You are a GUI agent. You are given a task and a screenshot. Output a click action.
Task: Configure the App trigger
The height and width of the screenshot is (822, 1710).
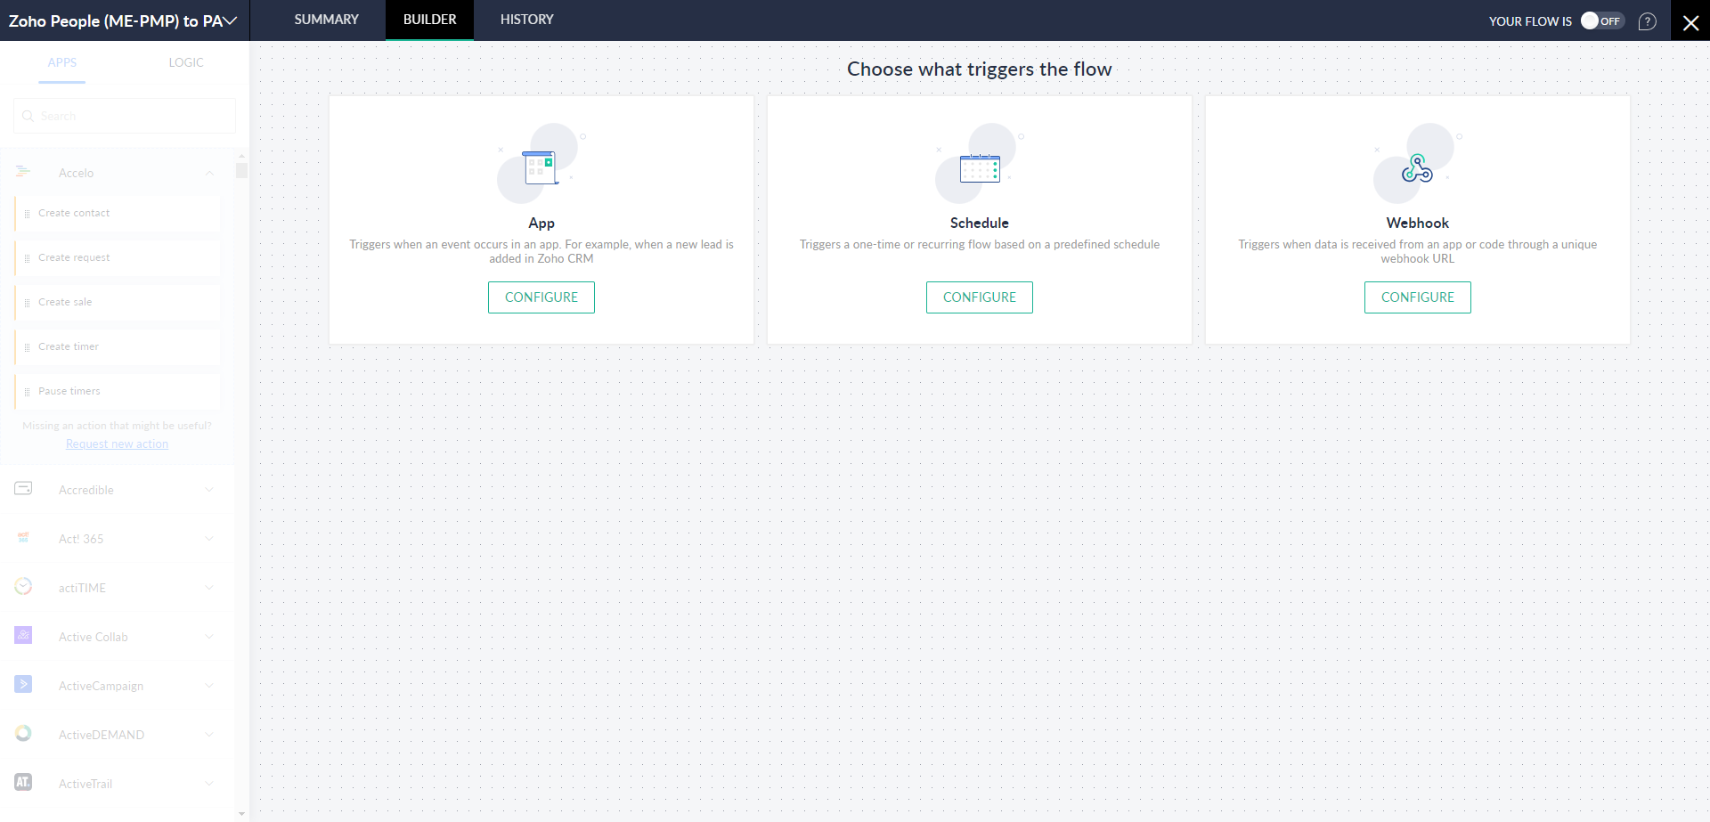click(541, 297)
